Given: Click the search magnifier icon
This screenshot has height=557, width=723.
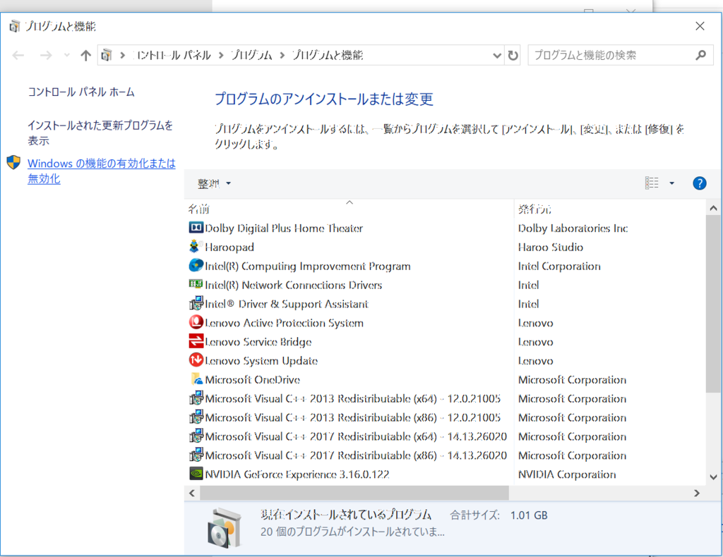Looking at the screenshot, I should point(701,55).
